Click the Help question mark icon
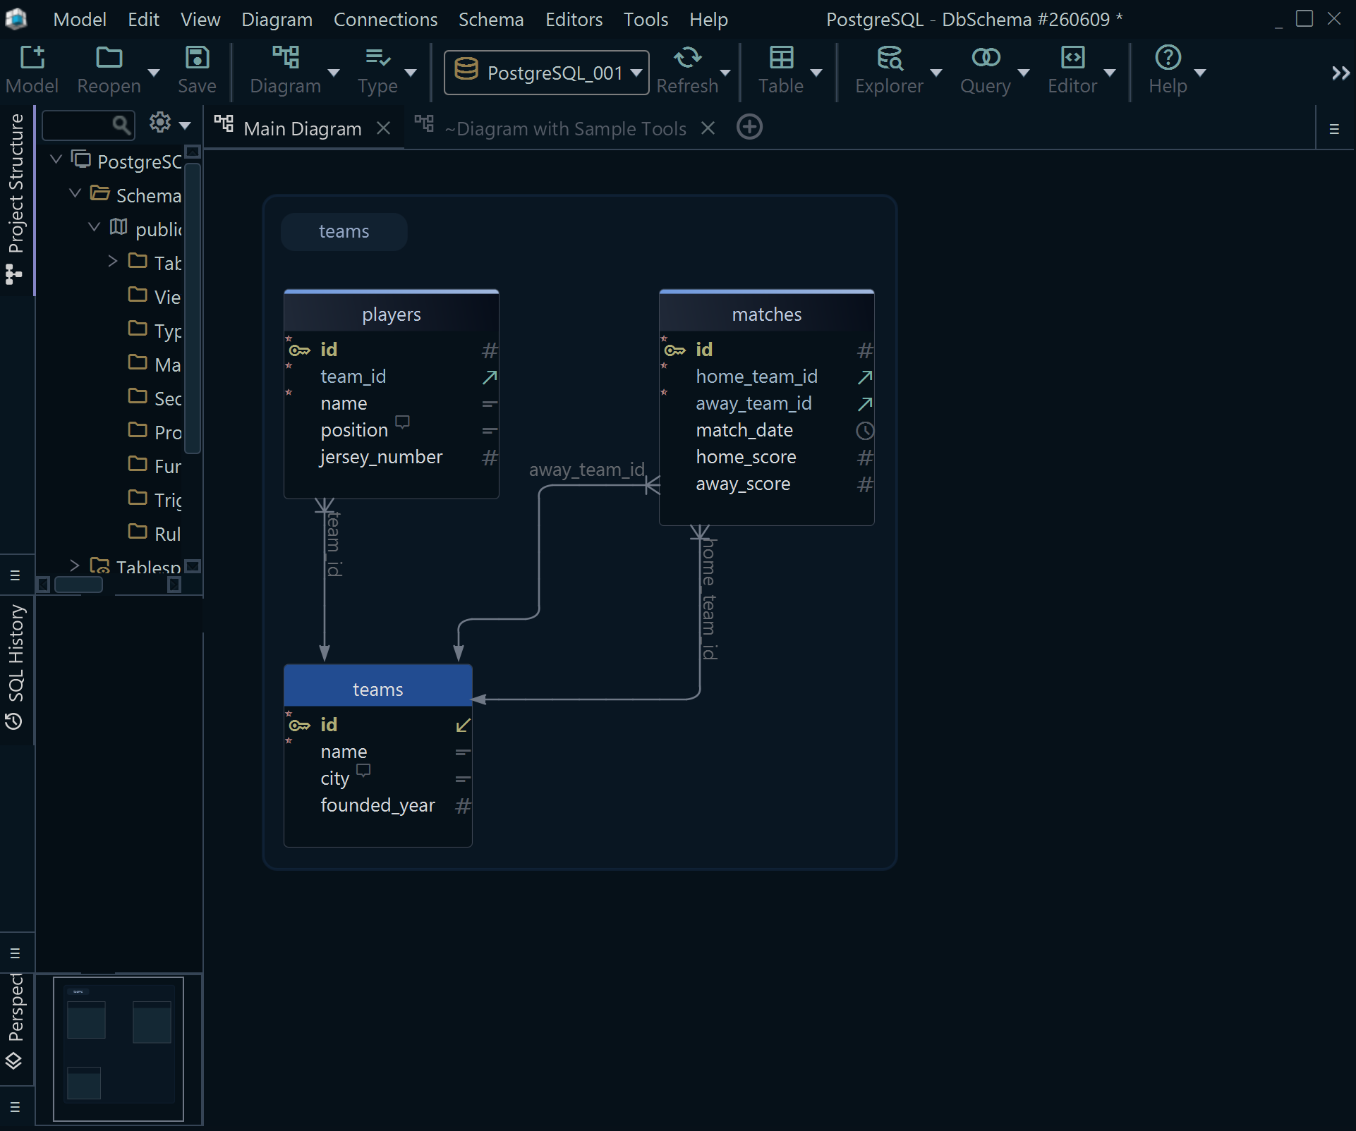The image size is (1356, 1131). tap(1168, 58)
